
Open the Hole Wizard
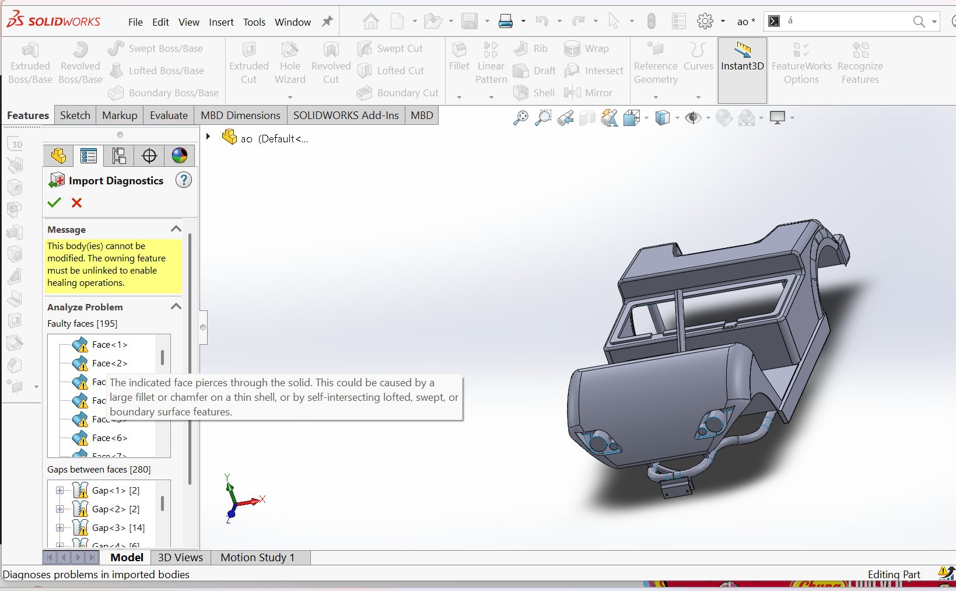pyautogui.click(x=290, y=63)
